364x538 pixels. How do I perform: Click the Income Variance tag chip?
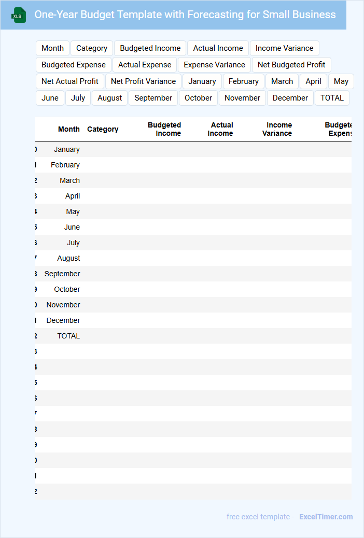284,48
